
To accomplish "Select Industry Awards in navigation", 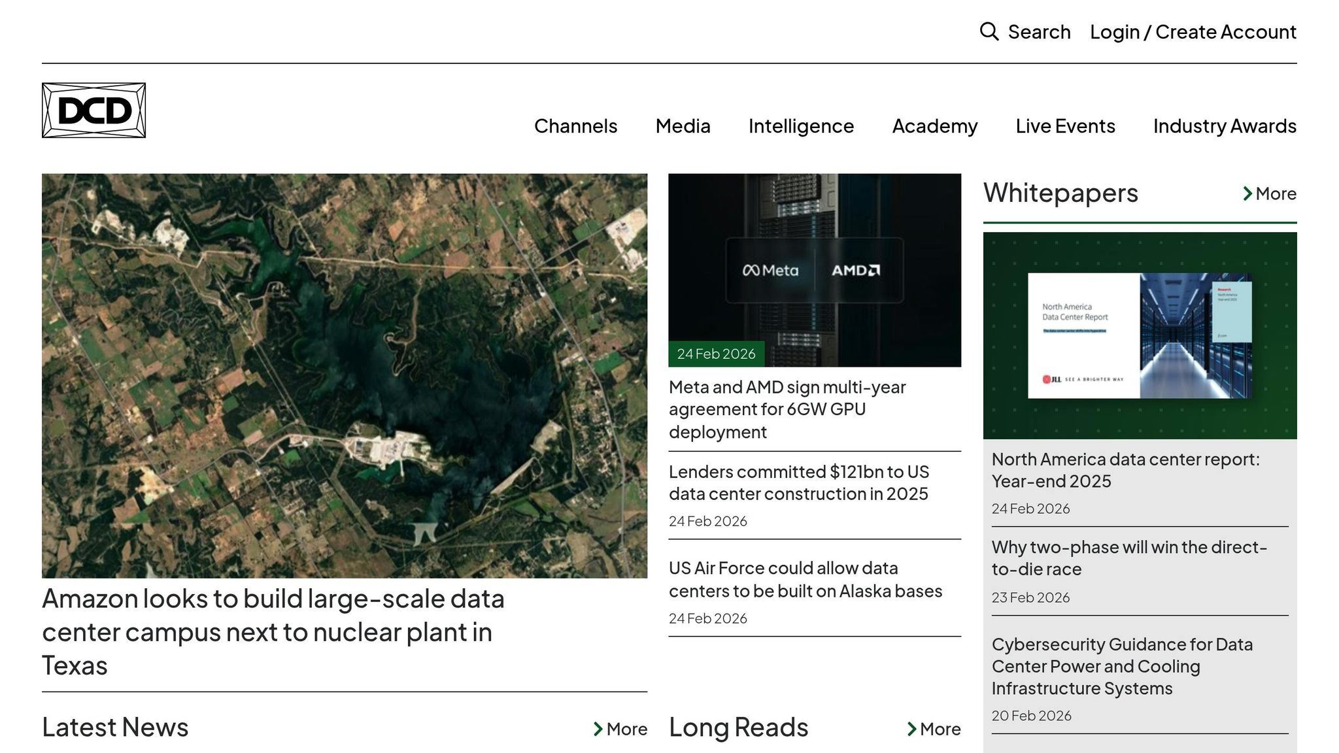I will [x=1224, y=125].
